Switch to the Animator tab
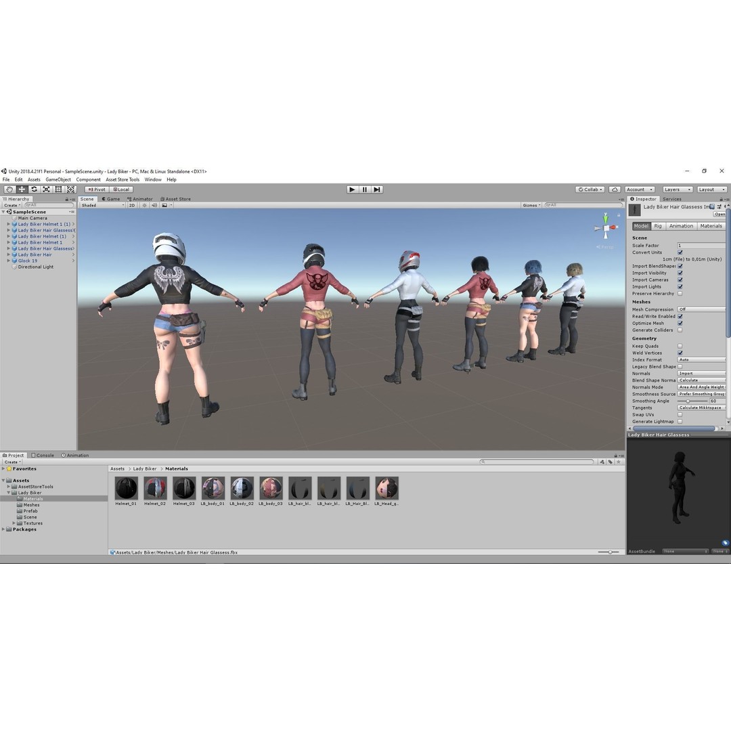Viewport: 731px width, 731px height. pos(140,199)
